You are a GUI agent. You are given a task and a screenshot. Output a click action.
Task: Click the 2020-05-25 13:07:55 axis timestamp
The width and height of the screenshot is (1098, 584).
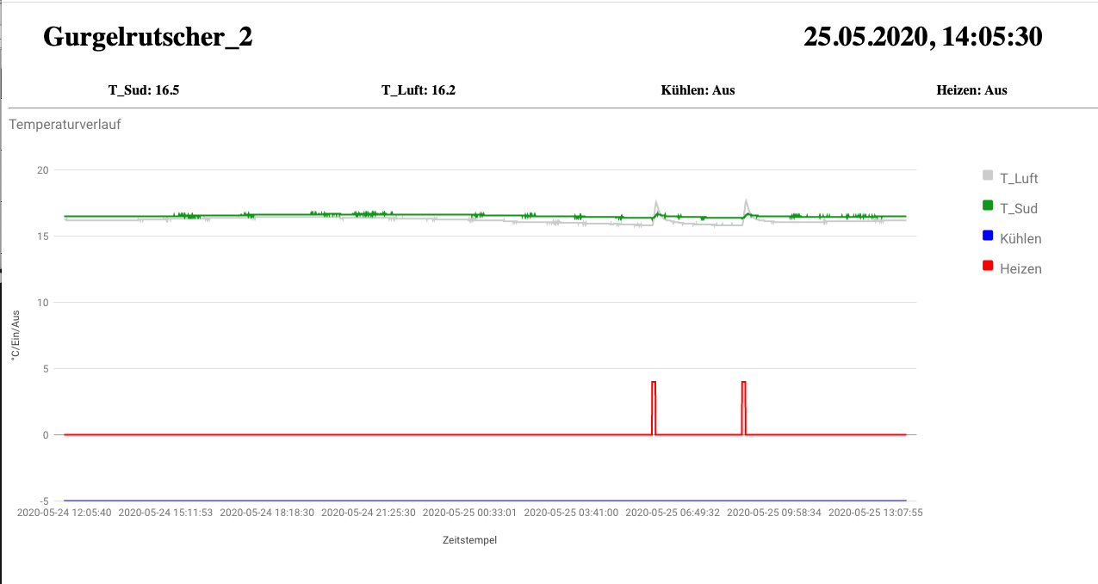876,513
